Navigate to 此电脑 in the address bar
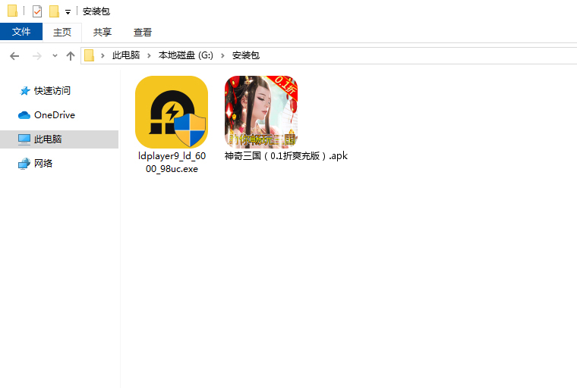577x388 pixels. 126,55
